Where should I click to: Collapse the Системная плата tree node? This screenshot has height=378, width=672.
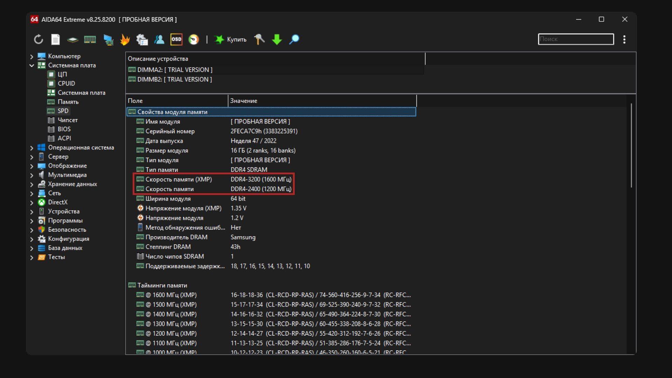point(31,65)
